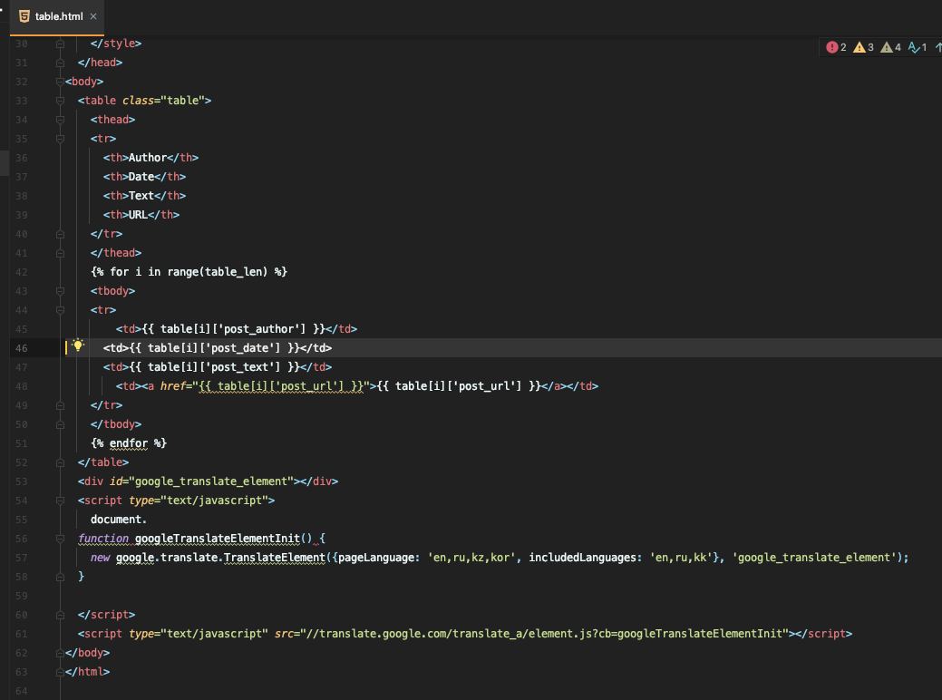
Task: Click the "for i in range(table_len)" statement
Action: [x=189, y=272]
